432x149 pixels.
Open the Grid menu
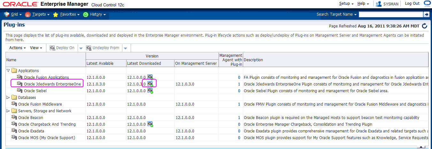tap(16, 14)
